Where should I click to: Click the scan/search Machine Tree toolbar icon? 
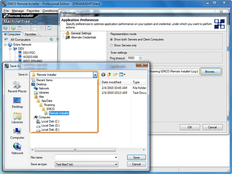(x=20, y=28)
